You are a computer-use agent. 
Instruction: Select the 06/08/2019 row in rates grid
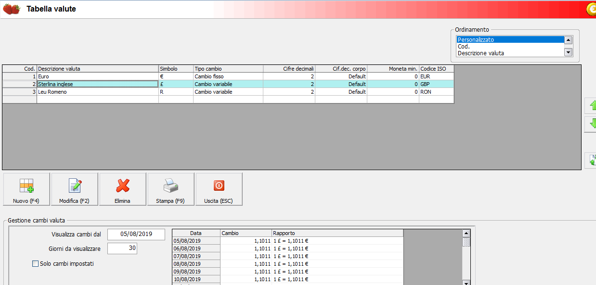(288, 248)
